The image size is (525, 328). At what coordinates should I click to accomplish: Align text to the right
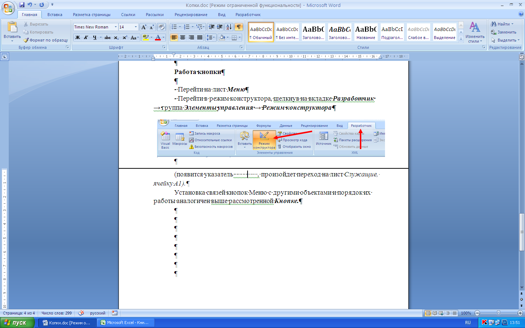[x=191, y=38]
